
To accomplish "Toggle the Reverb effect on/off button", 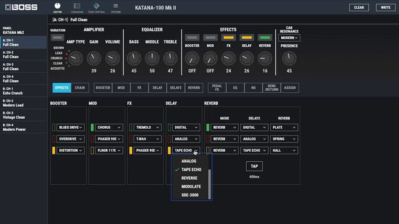I will (265, 37).
